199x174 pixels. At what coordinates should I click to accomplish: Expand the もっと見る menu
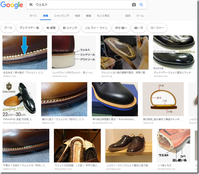pos(103,16)
